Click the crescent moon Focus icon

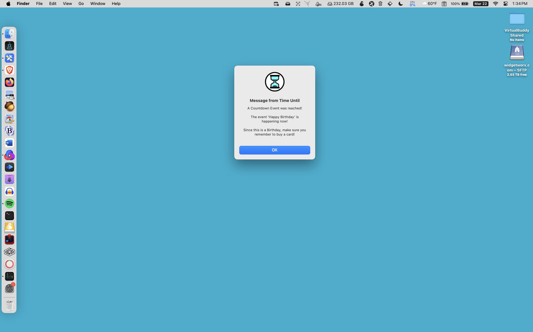[401, 4]
